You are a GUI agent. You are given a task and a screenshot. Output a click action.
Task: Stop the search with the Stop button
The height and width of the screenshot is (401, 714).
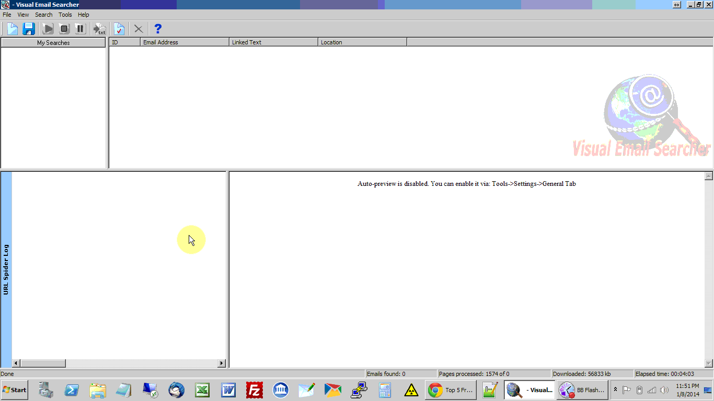(64, 29)
